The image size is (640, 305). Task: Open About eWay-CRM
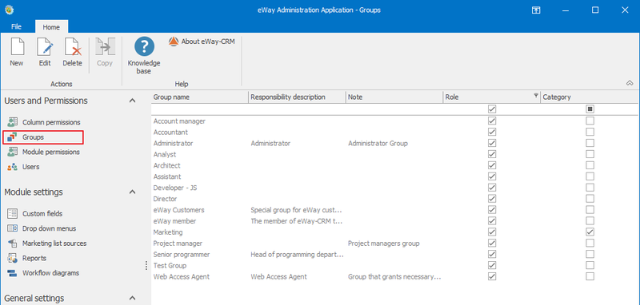click(x=202, y=42)
